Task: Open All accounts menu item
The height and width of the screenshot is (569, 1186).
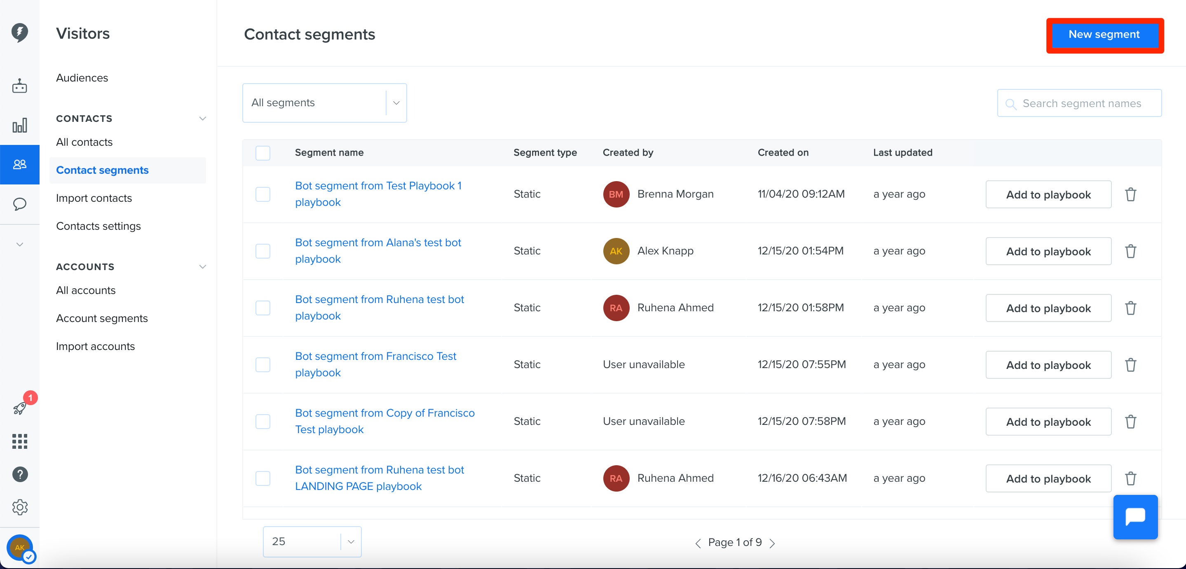Action: (x=86, y=290)
